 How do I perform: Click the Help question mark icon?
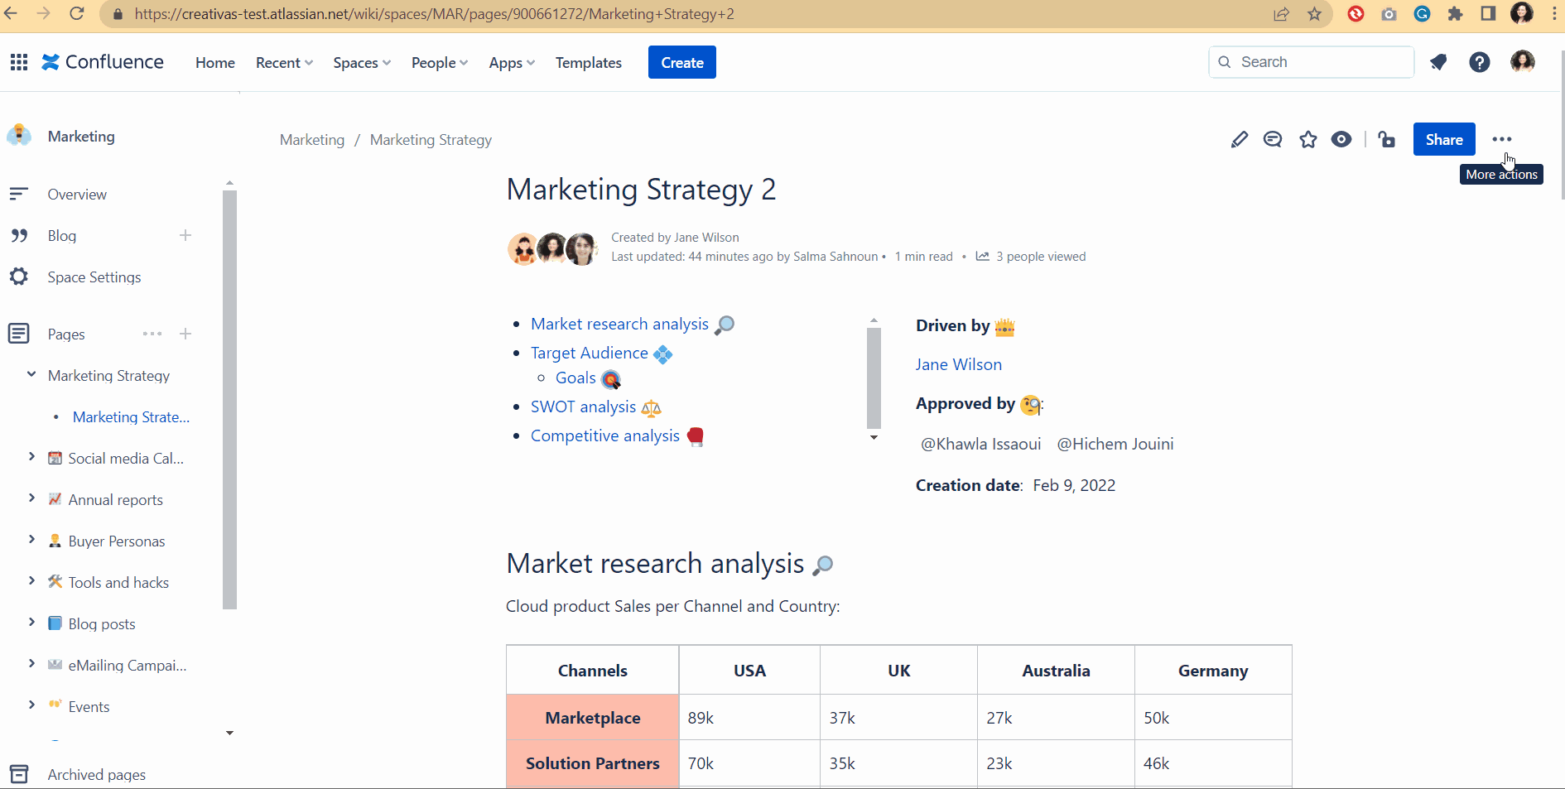(1479, 62)
